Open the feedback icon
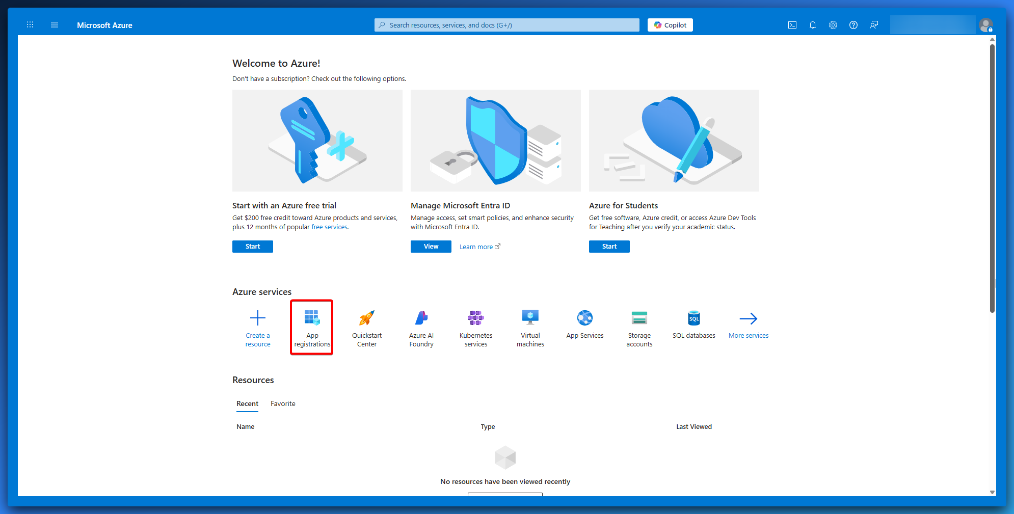 tap(874, 25)
